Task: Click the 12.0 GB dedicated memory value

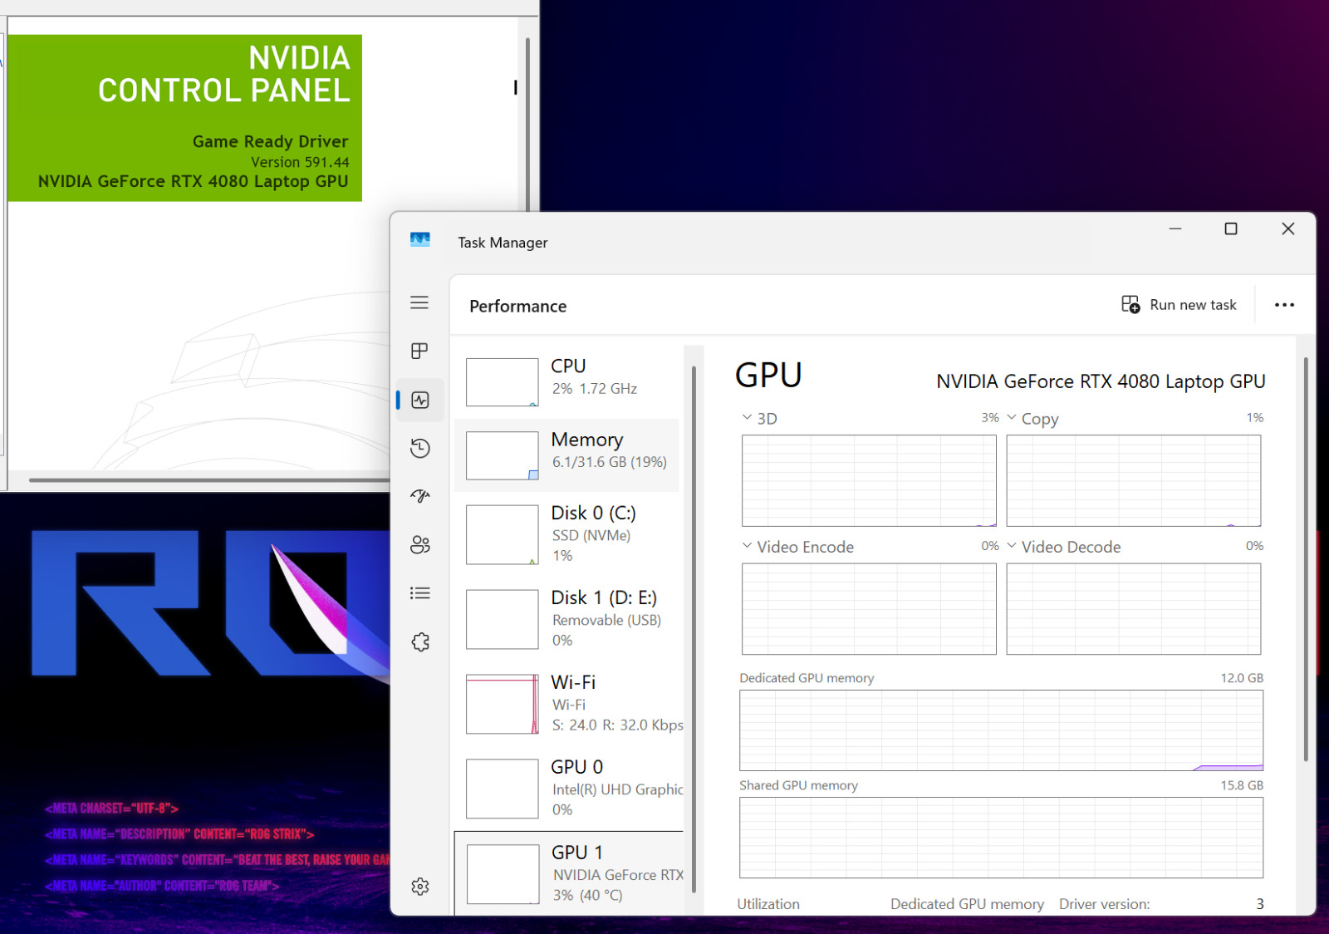Action: click(1242, 678)
